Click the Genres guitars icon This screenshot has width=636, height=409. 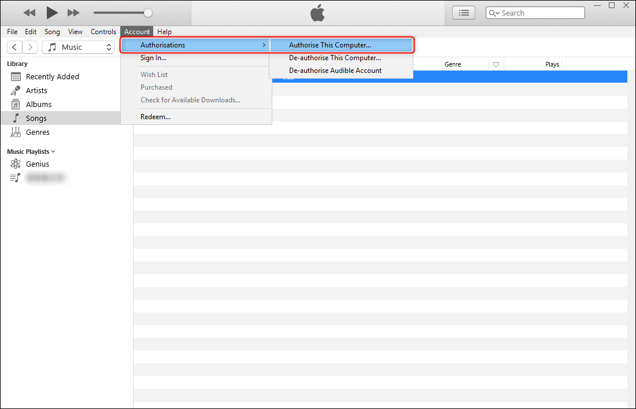pos(16,132)
